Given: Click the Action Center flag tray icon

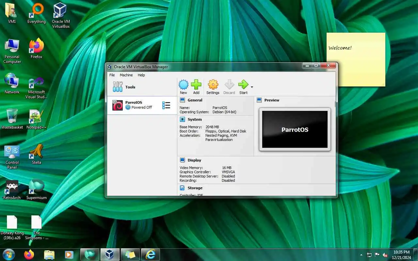Looking at the screenshot, I should pos(377,255).
